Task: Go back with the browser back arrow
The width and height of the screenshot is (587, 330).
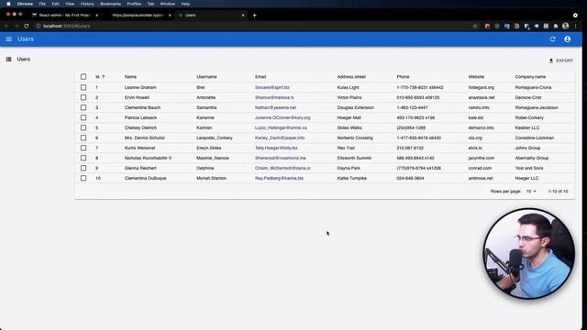Action: [x=6, y=27]
